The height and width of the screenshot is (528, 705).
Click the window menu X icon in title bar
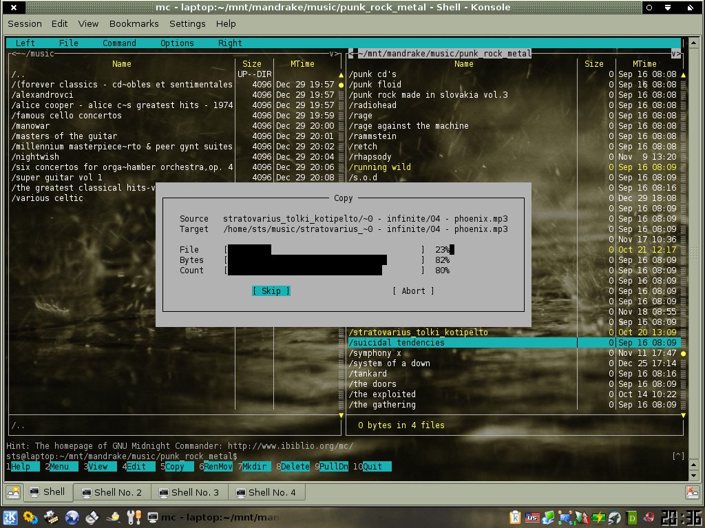14,7
